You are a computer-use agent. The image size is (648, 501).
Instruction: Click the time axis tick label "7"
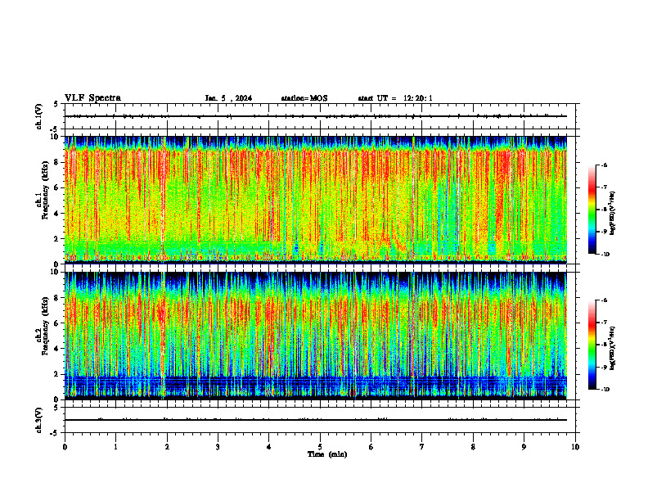pyautogui.click(x=422, y=447)
